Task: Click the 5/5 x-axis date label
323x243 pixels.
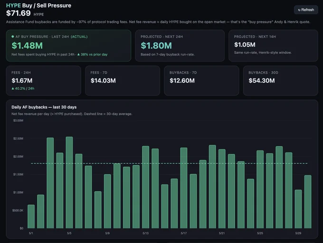Action: point(69,234)
